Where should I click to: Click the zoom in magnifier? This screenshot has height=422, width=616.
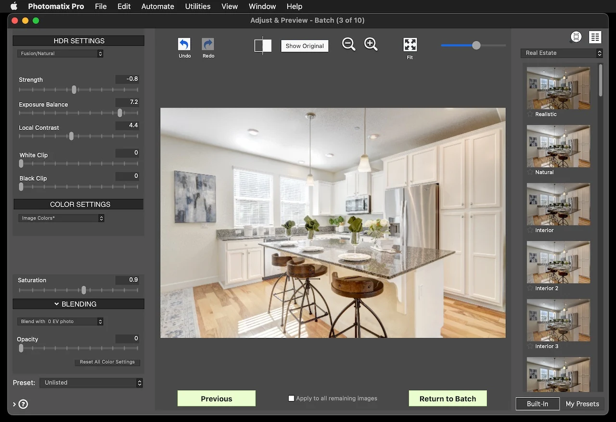[x=371, y=44]
